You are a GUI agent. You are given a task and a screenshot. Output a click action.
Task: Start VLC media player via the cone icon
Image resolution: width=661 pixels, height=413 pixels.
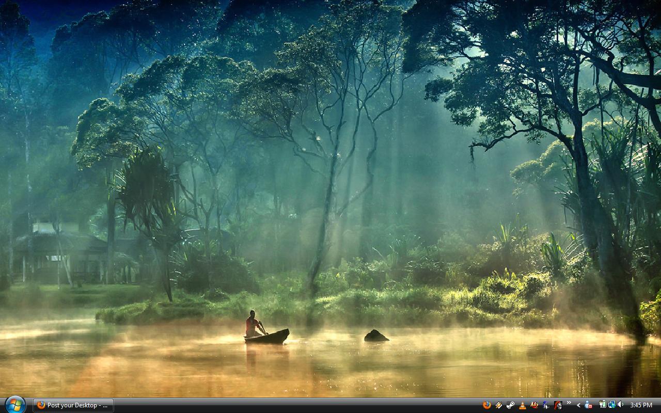tap(522, 405)
